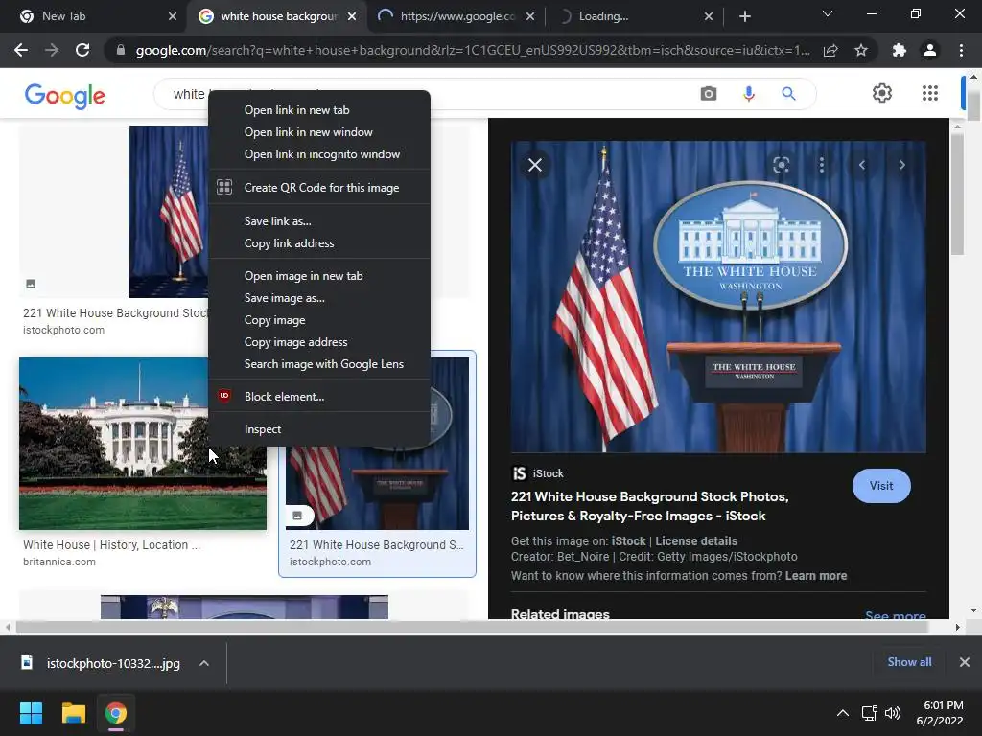
Task: Open the network status tray icon
Action: (x=869, y=713)
